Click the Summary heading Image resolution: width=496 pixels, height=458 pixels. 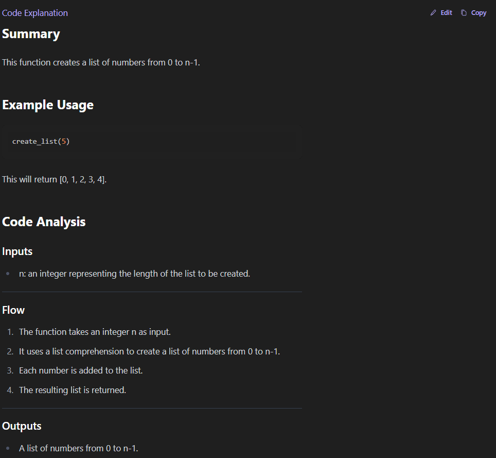pos(31,34)
